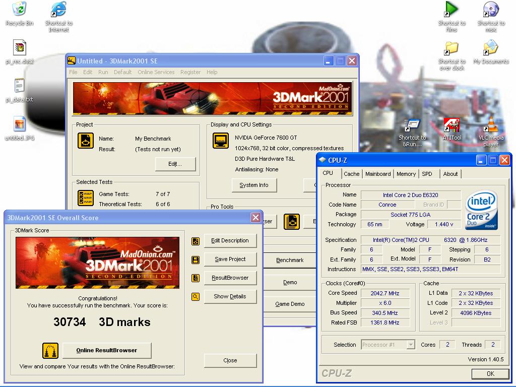Click the Edit Description button
The image size is (516, 387).
(230, 241)
